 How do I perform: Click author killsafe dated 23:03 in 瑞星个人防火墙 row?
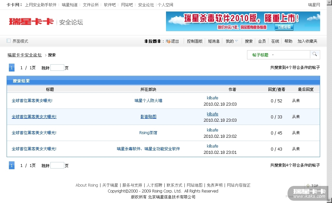coord(212,98)
